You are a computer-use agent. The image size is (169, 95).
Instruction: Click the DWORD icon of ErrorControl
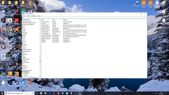coord(43,28)
